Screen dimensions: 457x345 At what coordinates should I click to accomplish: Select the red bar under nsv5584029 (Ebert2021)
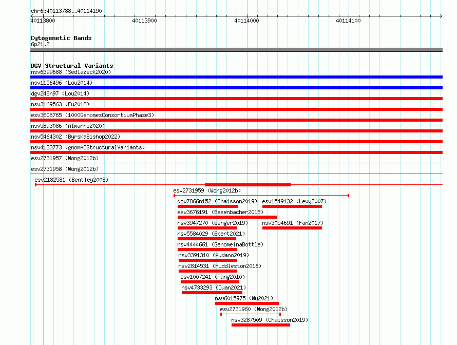206,239
